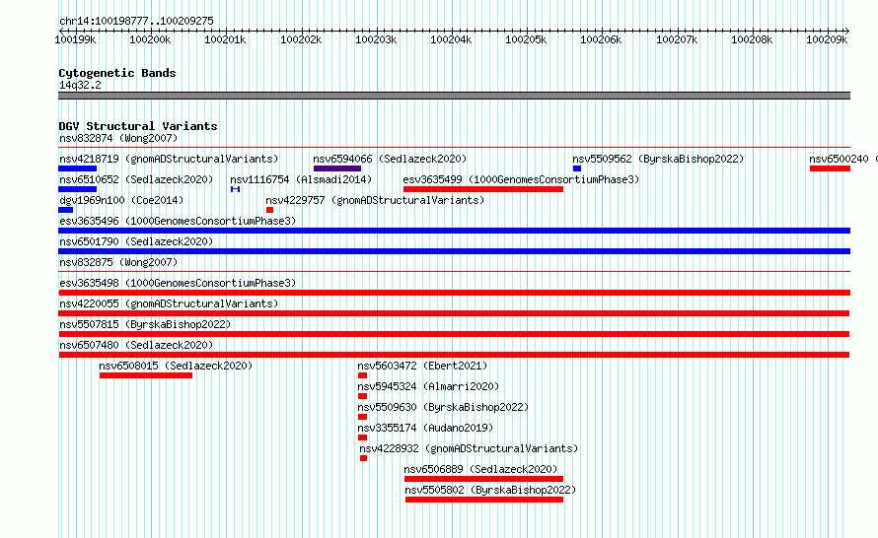This screenshot has height=538, width=878.
Task: Click the long red bar of esv3635498
Action: click(454, 293)
